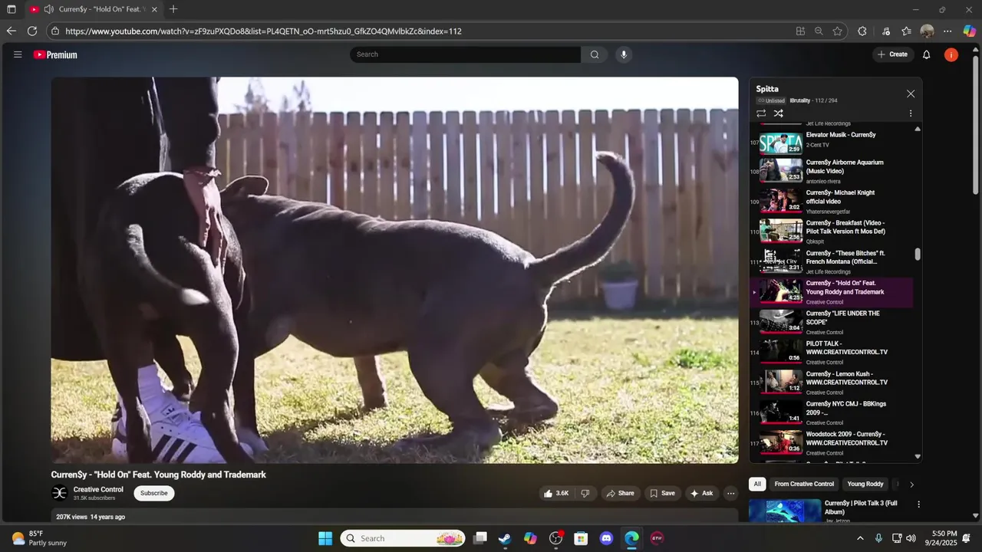Click the Share button

(621, 494)
